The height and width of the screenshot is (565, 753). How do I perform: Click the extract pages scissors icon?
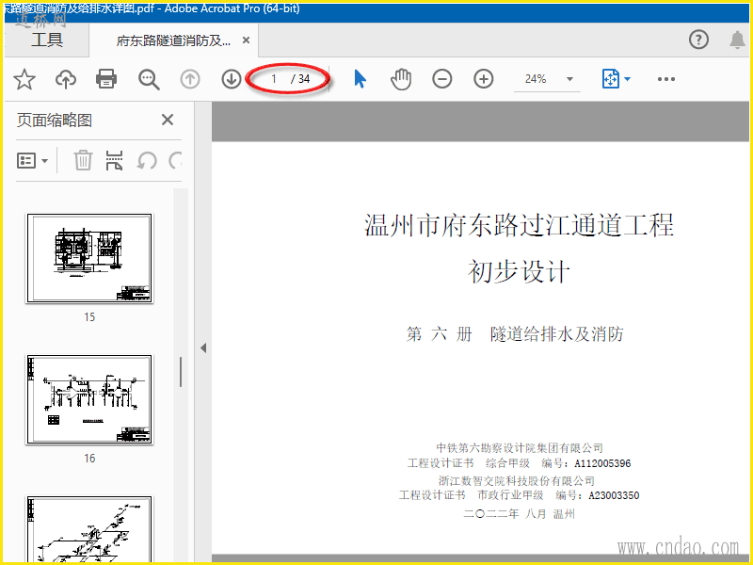(x=114, y=160)
